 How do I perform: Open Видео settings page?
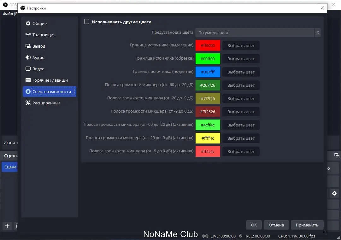click(x=50, y=69)
